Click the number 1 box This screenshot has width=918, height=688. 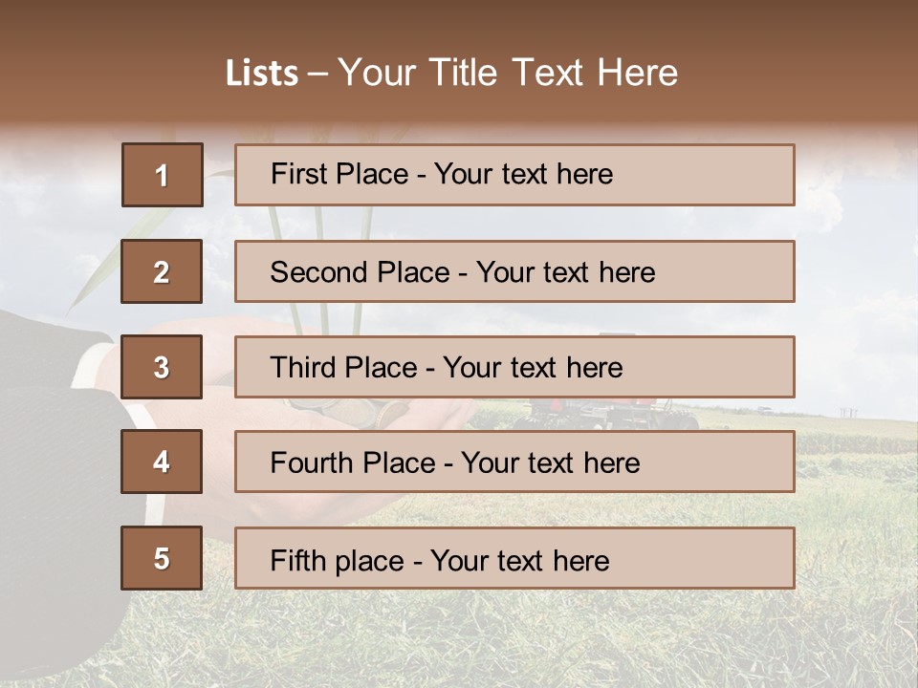(x=162, y=175)
